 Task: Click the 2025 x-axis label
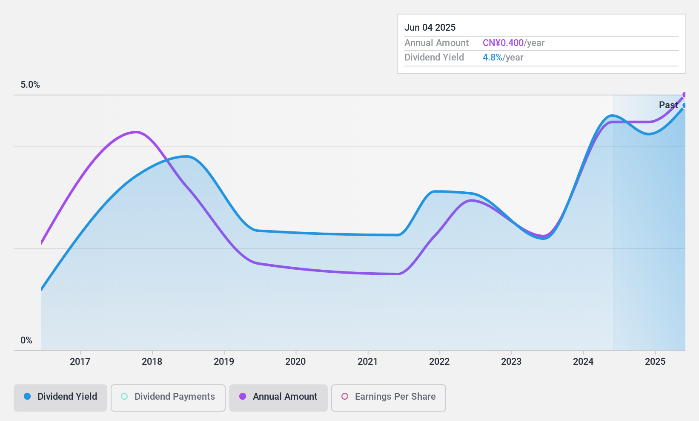tap(655, 362)
